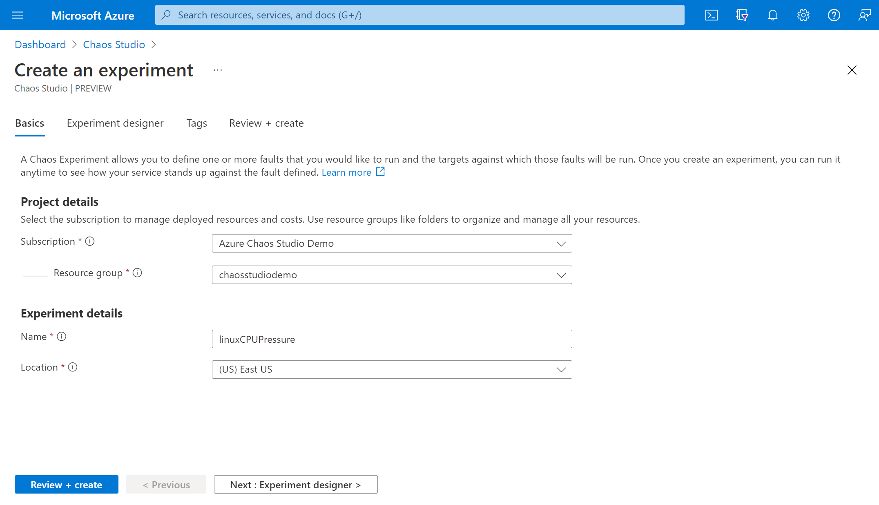
Task: Expand the Subscription dropdown
Action: coord(560,244)
